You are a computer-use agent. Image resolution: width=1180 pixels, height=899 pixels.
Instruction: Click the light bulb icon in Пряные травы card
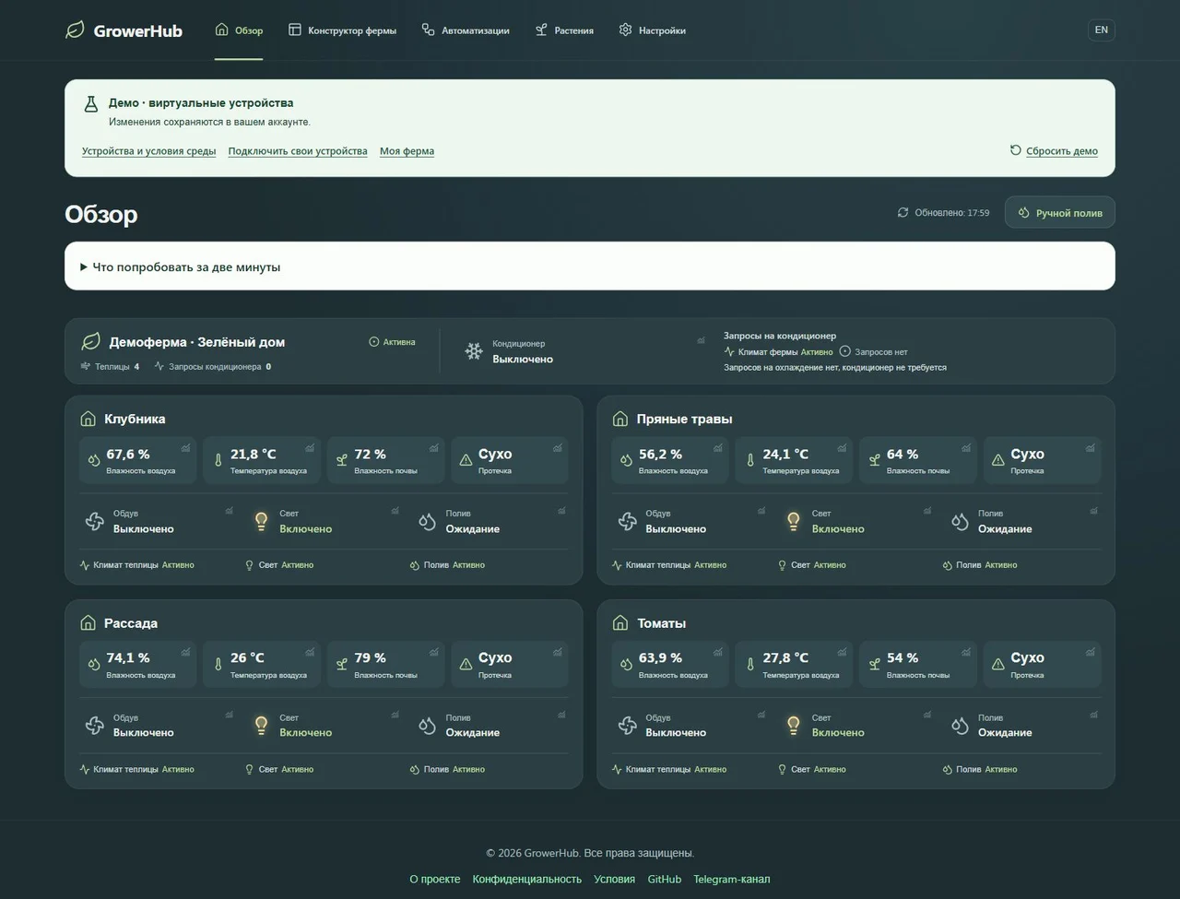coord(794,521)
